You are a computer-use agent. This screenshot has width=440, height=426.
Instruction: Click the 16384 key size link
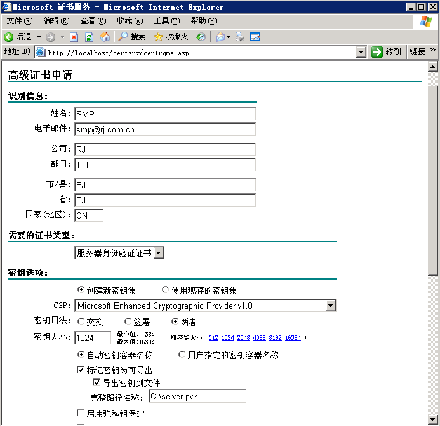(x=293, y=338)
